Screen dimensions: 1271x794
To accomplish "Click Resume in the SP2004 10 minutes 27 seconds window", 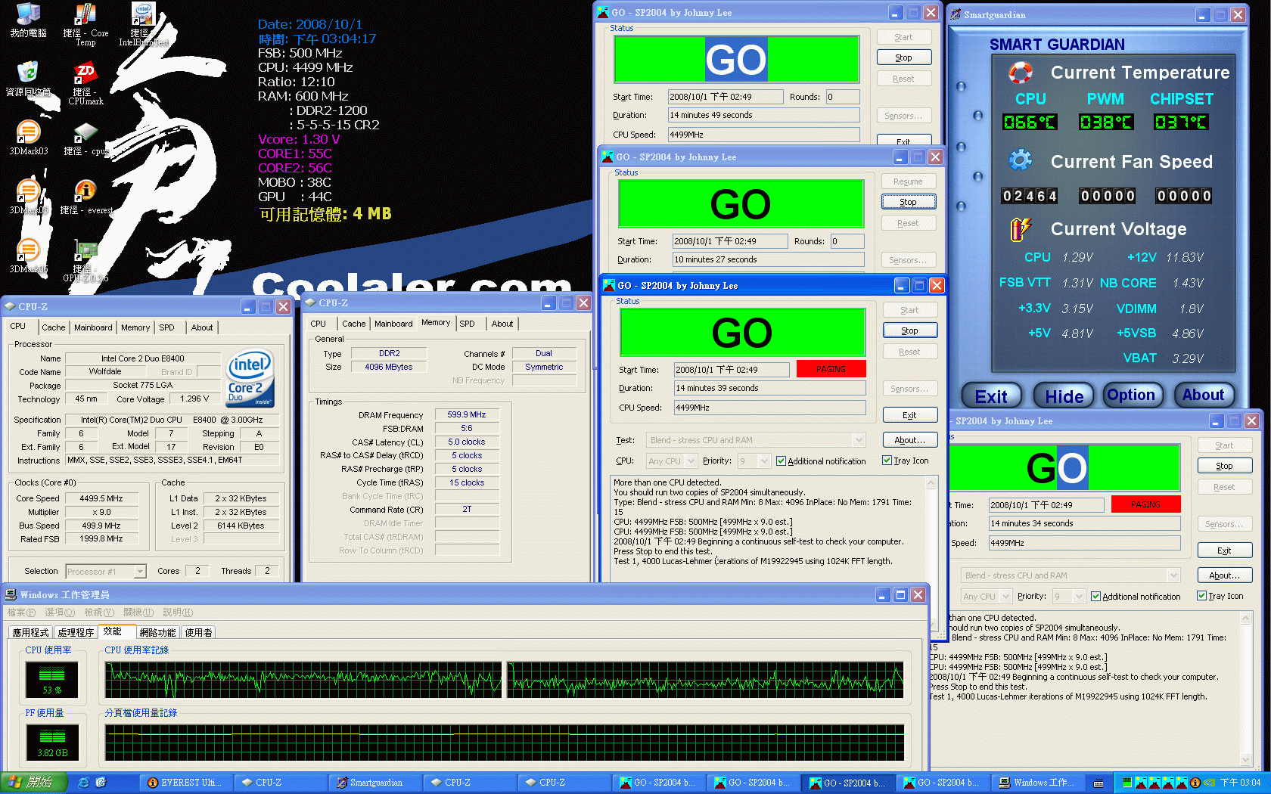I will click(908, 181).
